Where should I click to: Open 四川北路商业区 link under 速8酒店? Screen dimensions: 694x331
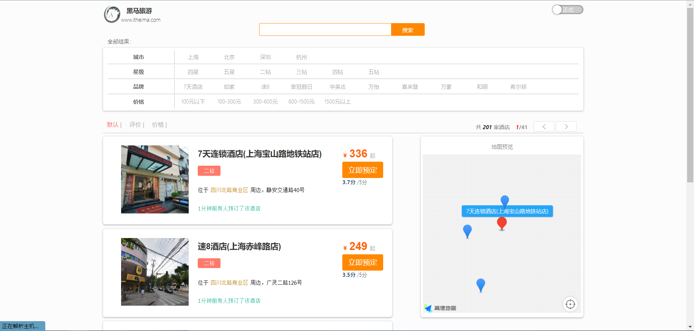(229, 283)
